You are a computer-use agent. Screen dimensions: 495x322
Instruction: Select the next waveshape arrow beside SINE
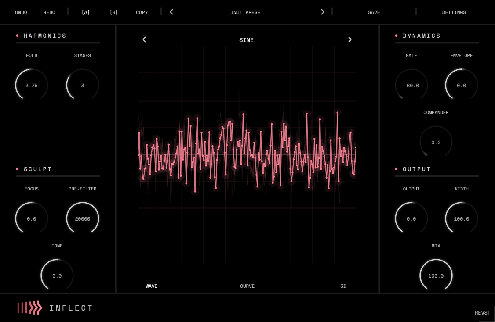350,39
